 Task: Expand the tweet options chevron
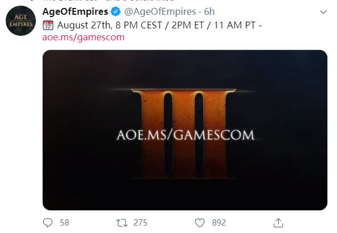323,12
